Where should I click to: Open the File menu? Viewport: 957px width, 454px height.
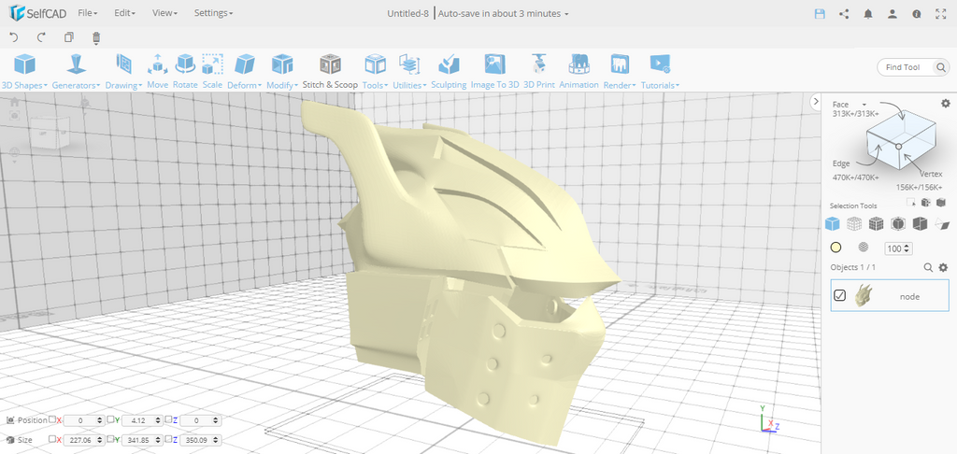pos(88,14)
